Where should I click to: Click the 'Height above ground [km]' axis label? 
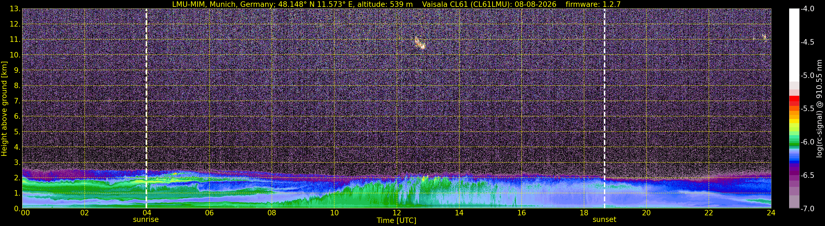click(x=4, y=109)
